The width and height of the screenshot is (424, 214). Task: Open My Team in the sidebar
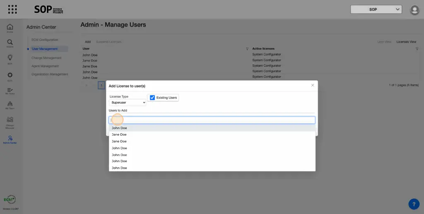(10, 105)
